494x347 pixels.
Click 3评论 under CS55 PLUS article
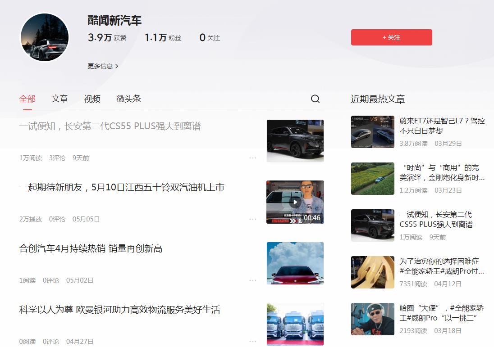[x=57, y=158]
